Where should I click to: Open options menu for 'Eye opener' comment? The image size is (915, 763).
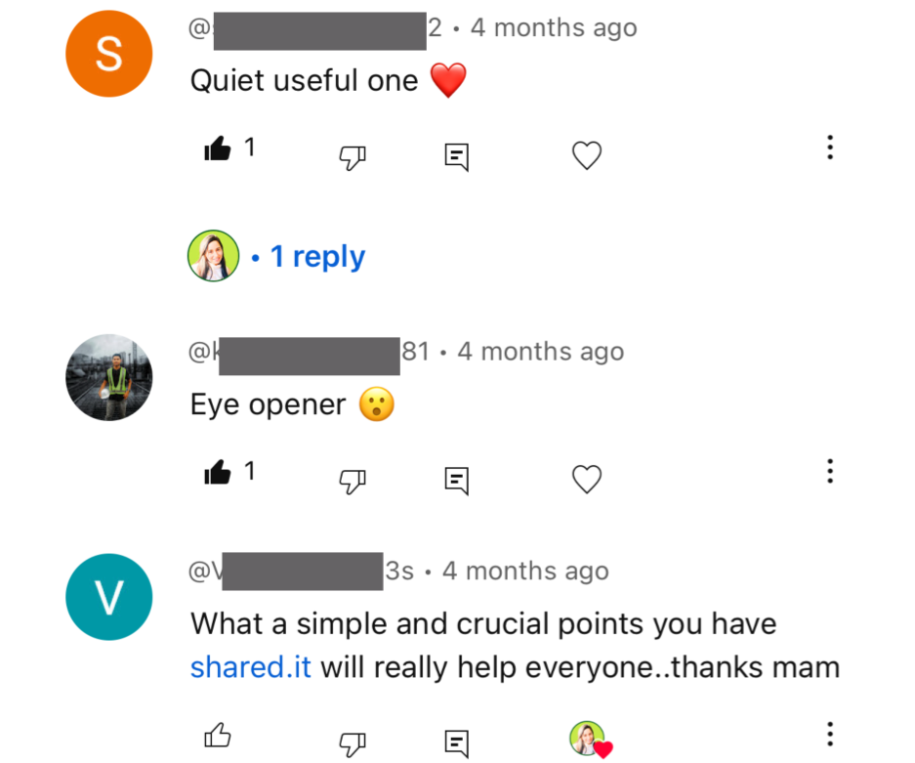point(829,472)
